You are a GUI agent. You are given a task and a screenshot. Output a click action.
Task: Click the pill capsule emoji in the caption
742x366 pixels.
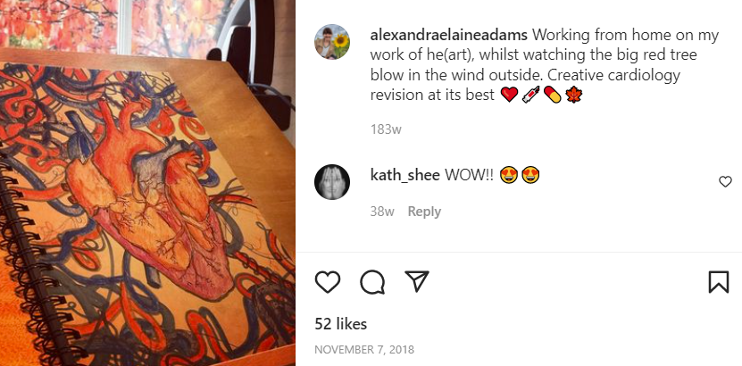click(x=552, y=95)
